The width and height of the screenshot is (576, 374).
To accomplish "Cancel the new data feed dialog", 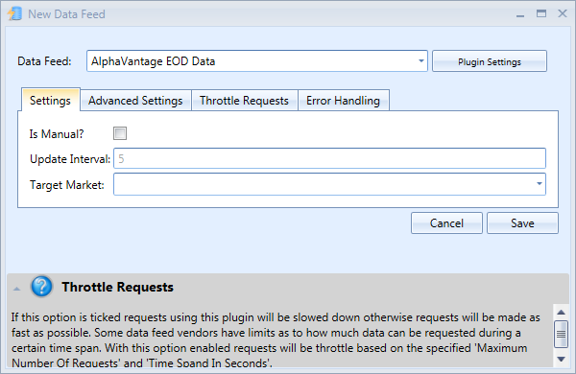I will point(446,223).
